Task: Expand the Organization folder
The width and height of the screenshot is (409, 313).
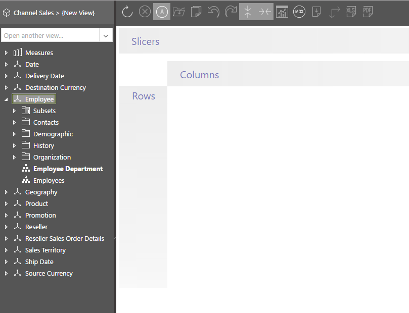Action: (x=14, y=158)
